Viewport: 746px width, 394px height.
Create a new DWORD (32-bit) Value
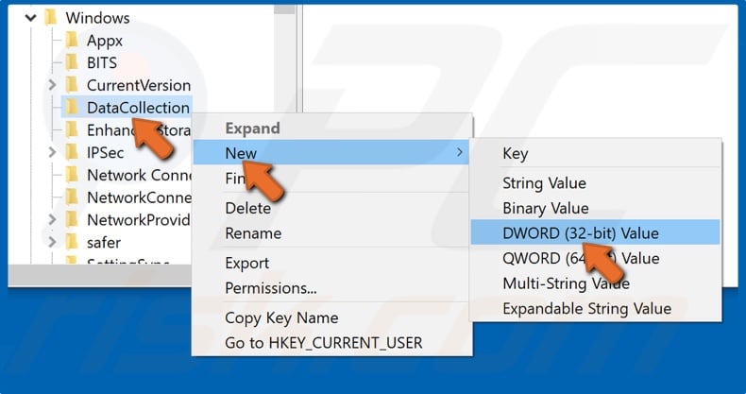[595, 232]
